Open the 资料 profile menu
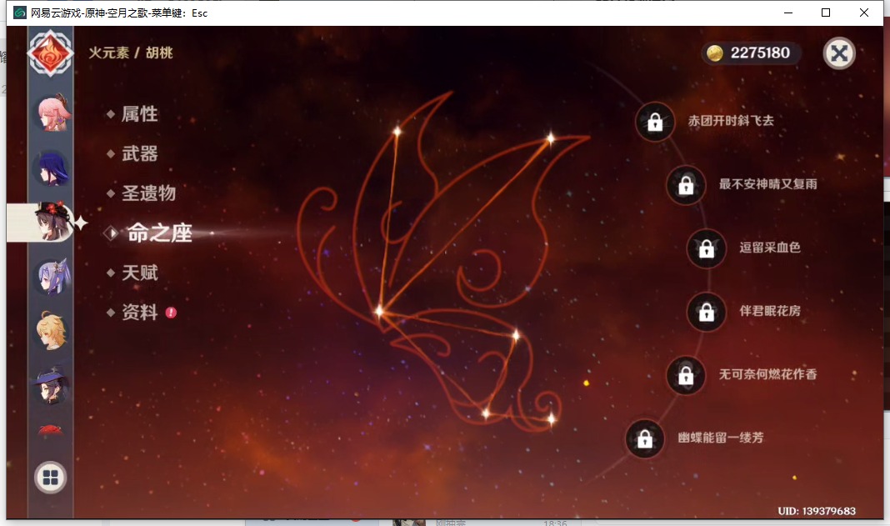Viewport: 890px width, 526px height. point(140,313)
